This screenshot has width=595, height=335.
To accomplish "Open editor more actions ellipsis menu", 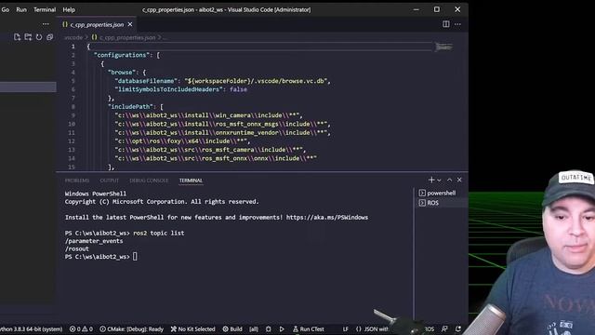I will [x=457, y=24].
